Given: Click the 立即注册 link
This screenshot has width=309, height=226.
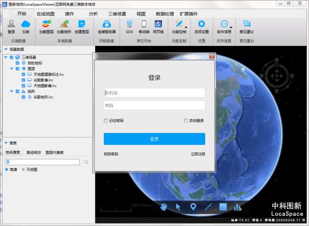Looking at the screenshot, I should [x=198, y=154].
